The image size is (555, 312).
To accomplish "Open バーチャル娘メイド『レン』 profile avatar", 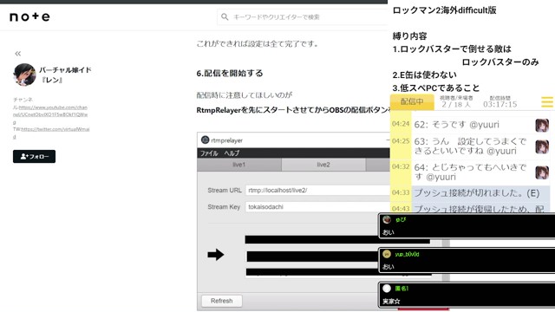I will pos(24,75).
